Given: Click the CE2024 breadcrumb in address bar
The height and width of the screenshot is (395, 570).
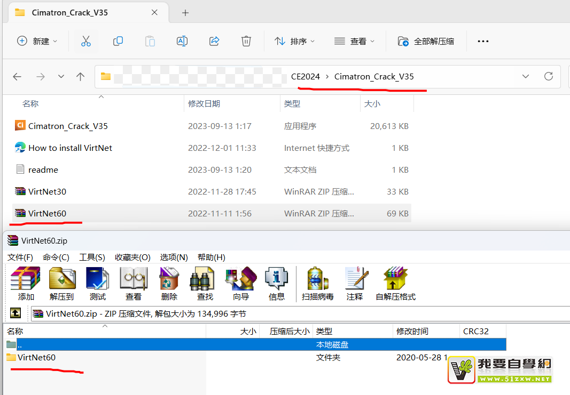Looking at the screenshot, I should pyautogui.click(x=306, y=76).
